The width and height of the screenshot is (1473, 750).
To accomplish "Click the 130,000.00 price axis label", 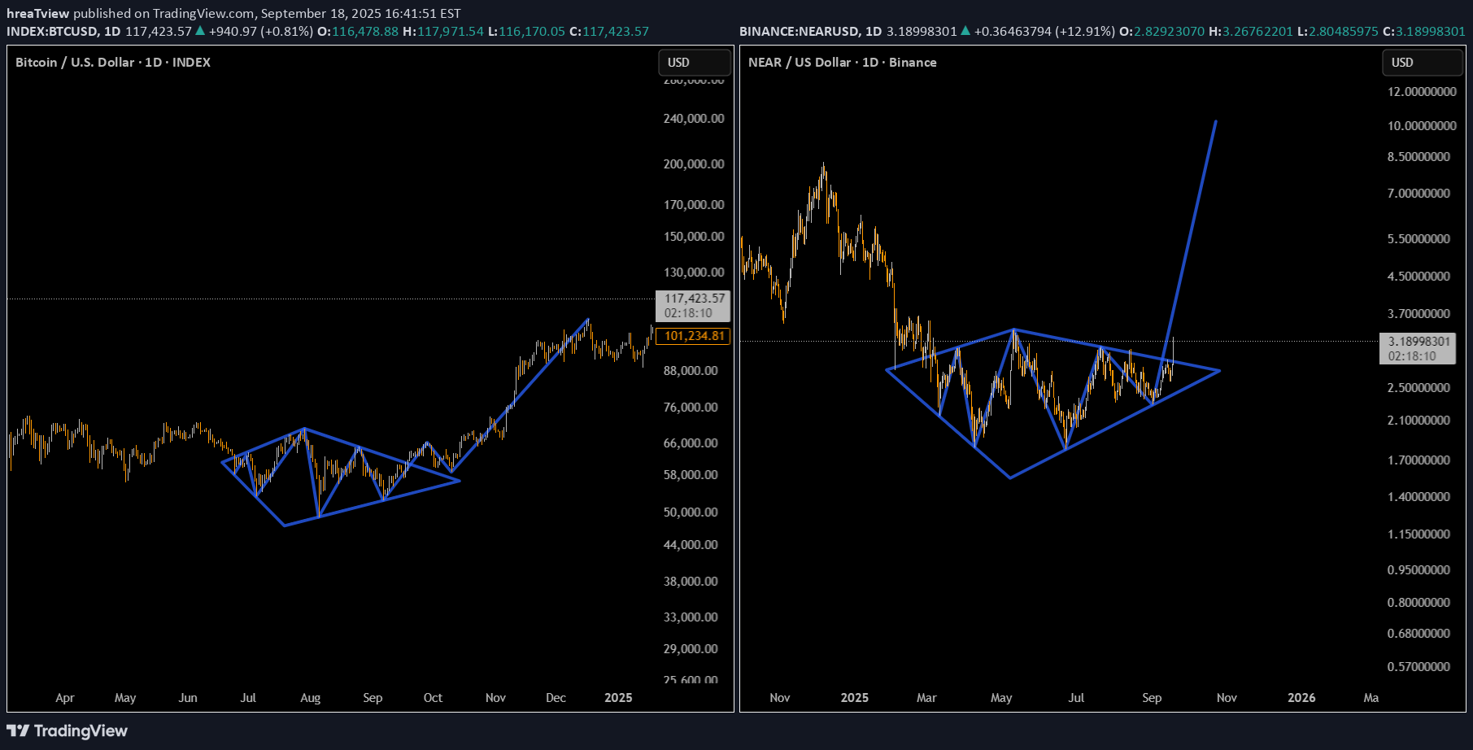I will pyautogui.click(x=694, y=273).
